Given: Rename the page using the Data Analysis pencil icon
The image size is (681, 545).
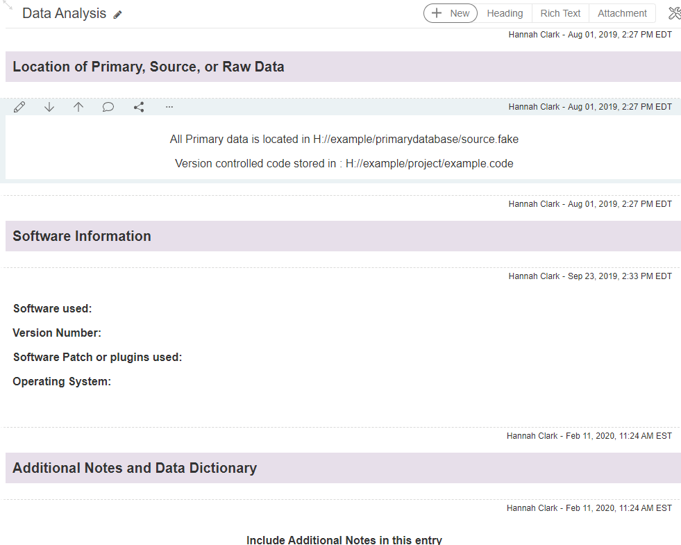Looking at the screenshot, I should click(118, 15).
